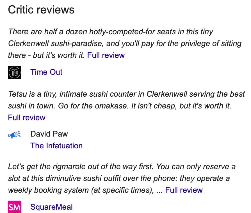Click the ellipsis before SquareMeal's Full review
251x213 pixels.
(x=159, y=190)
